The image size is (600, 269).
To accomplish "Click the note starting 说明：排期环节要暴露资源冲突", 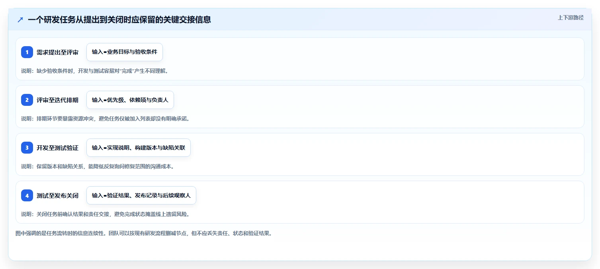I will point(105,119).
